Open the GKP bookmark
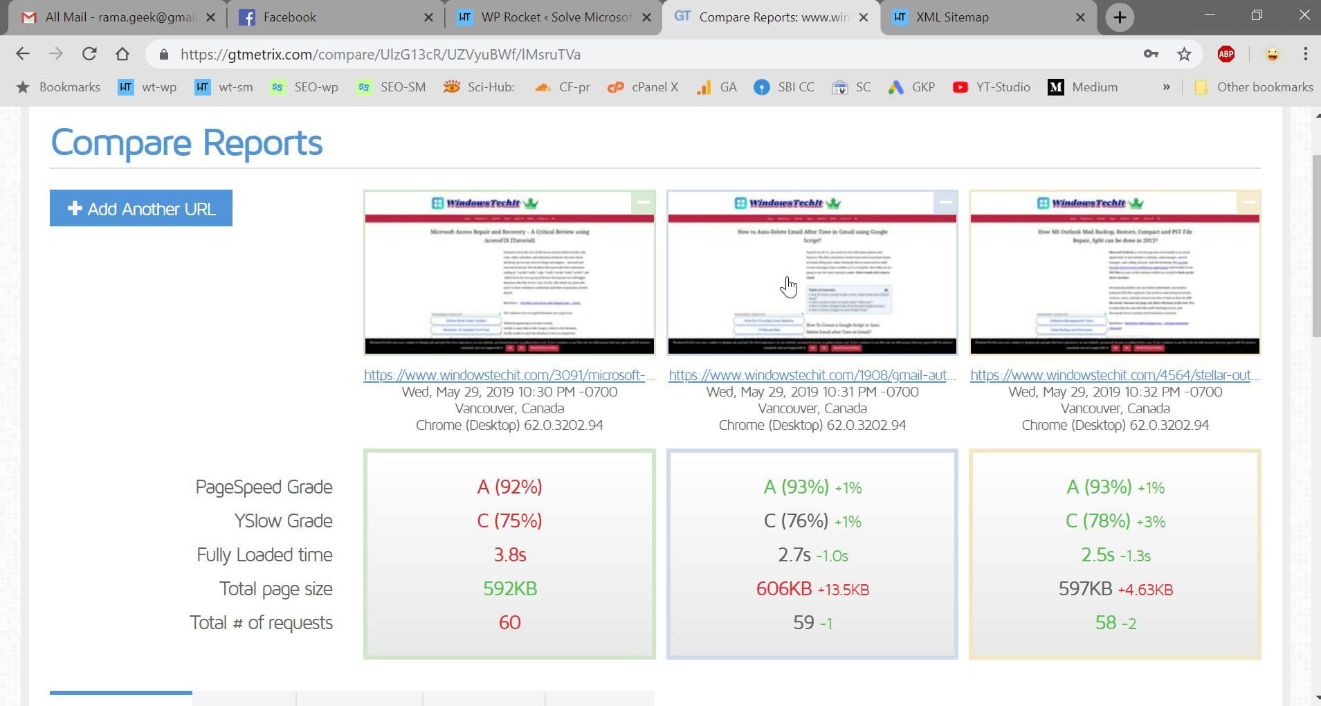This screenshot has height=706, width=1321. (x=912, y=87)
